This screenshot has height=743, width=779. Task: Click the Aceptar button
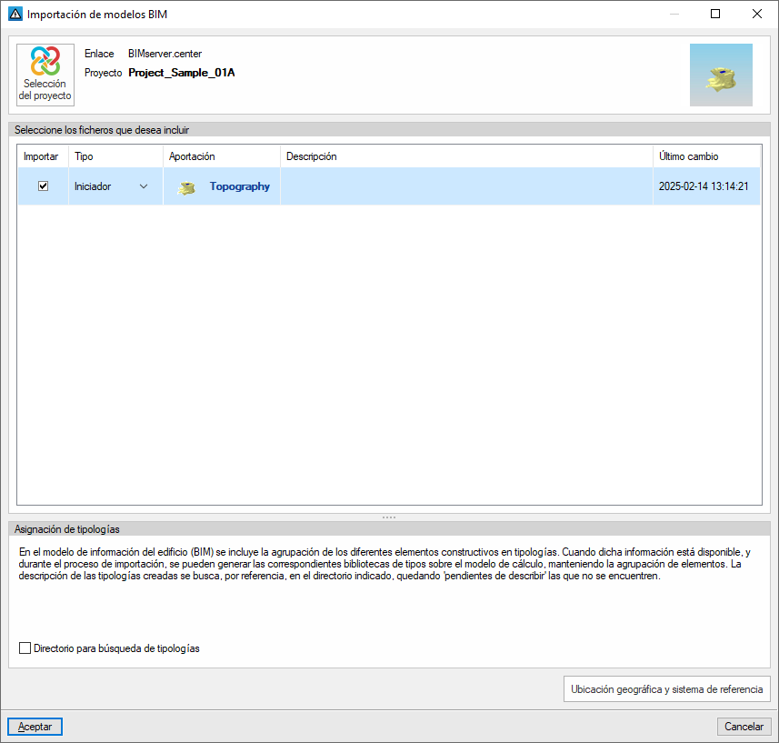[35, 727]
